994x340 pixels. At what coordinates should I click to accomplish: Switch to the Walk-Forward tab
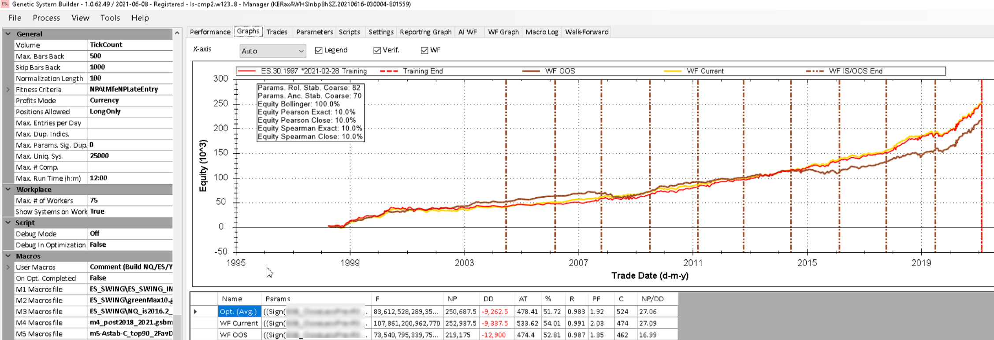[x=586, y=32]
